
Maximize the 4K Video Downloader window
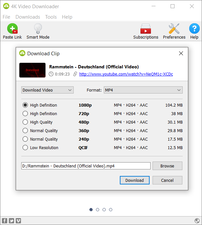point(173,6)
